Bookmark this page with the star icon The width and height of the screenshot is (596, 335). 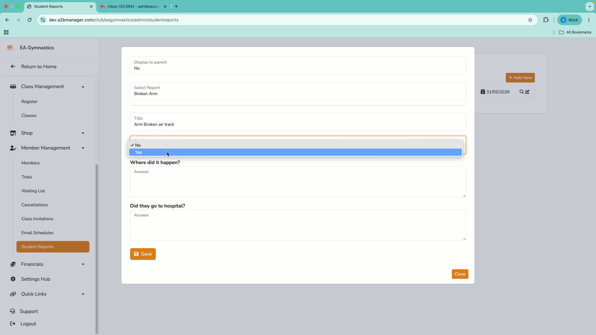(x=530, y=20)
